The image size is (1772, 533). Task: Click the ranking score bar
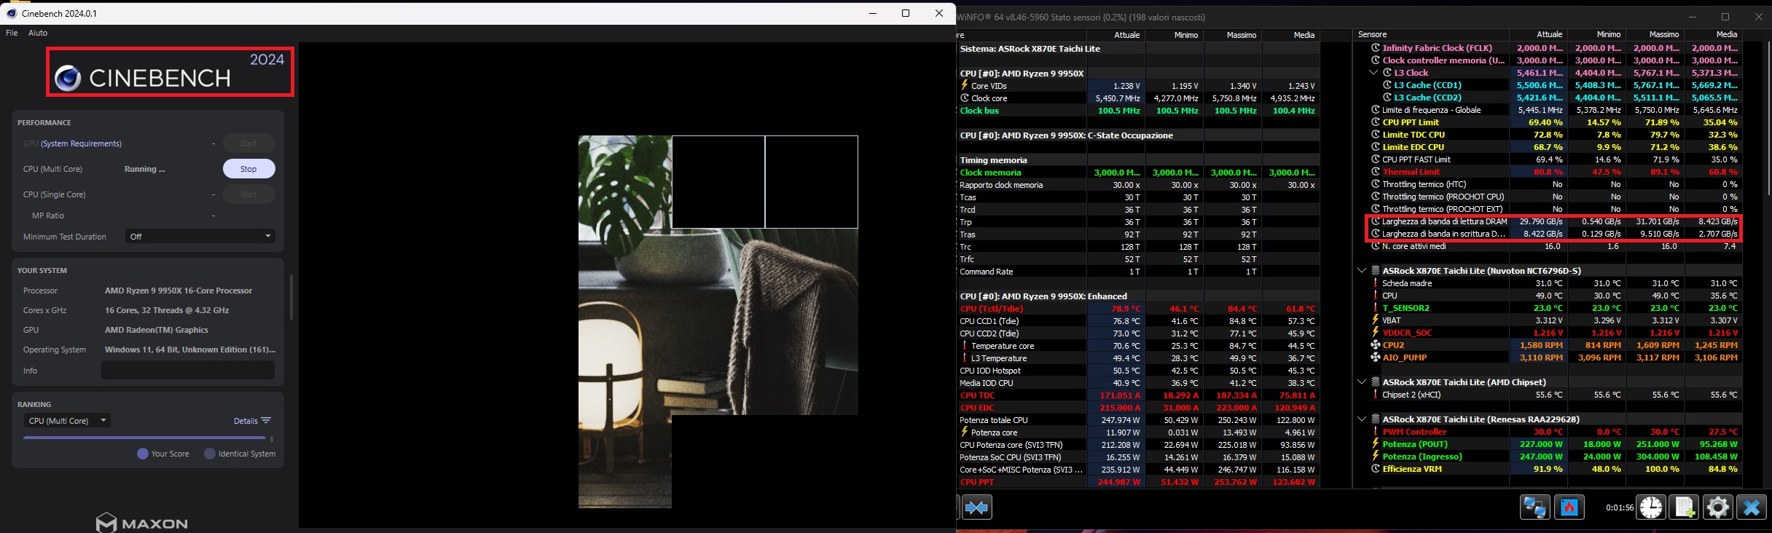pyautogui.click(x=144, y=438)
